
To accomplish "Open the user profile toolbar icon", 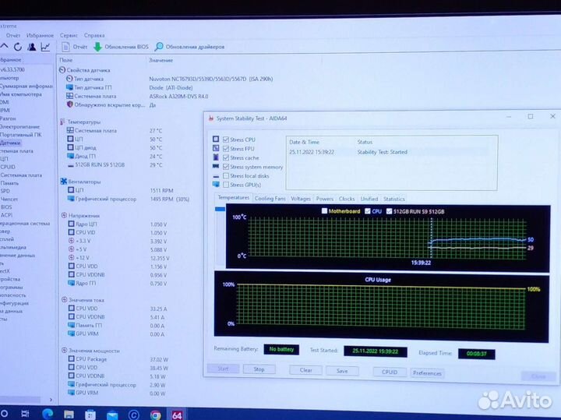I will tap(32, 47).
